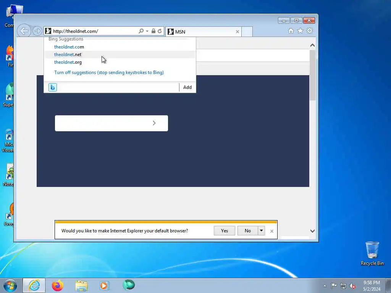The image size is (391, 293).
Task: Click the forward navigation arrow
Action: tap(37, 31)
